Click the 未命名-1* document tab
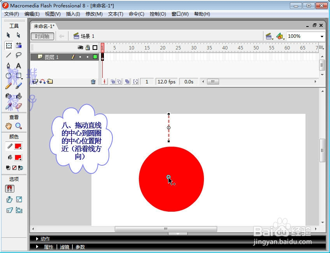Image resolution: width=330 pixels, height=253 pixels. coord(44,27)
